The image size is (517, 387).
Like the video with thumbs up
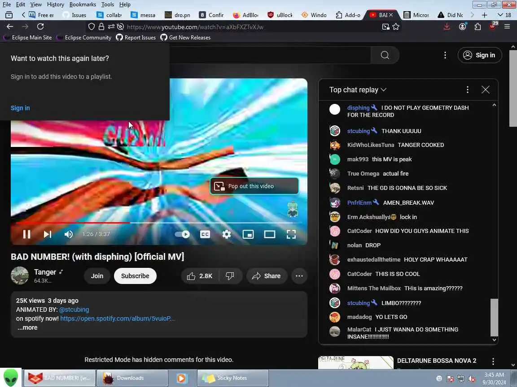200,276
